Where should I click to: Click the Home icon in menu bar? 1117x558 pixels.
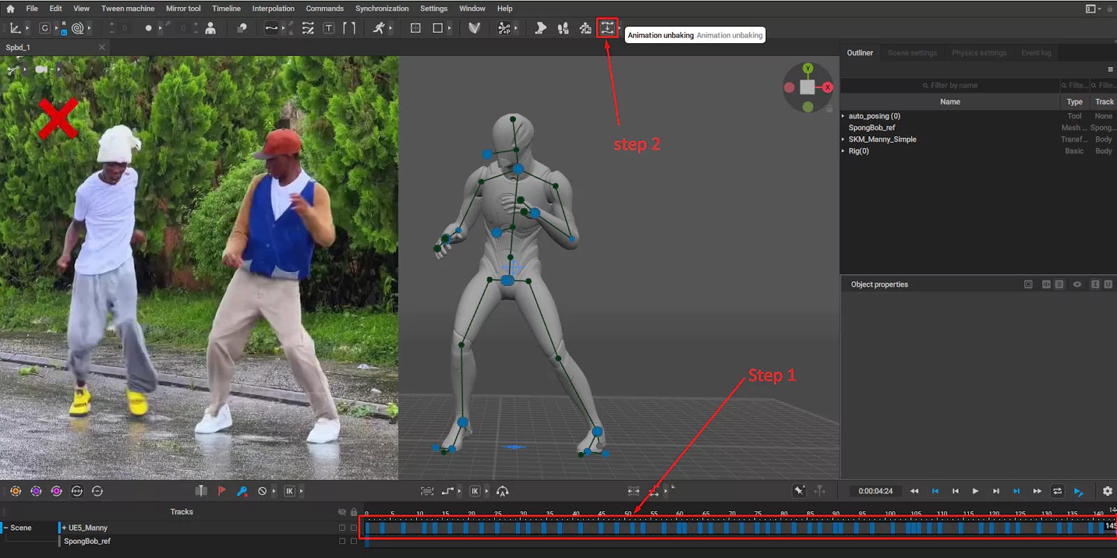point(10,8)
